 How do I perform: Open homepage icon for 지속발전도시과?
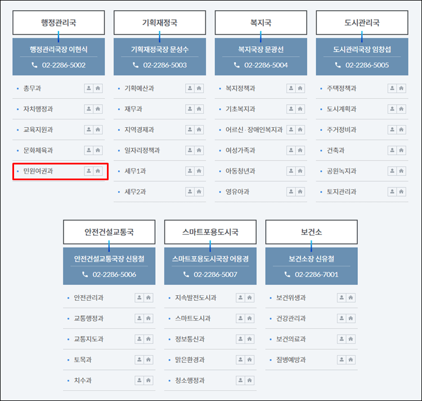(x=250, y=297)
